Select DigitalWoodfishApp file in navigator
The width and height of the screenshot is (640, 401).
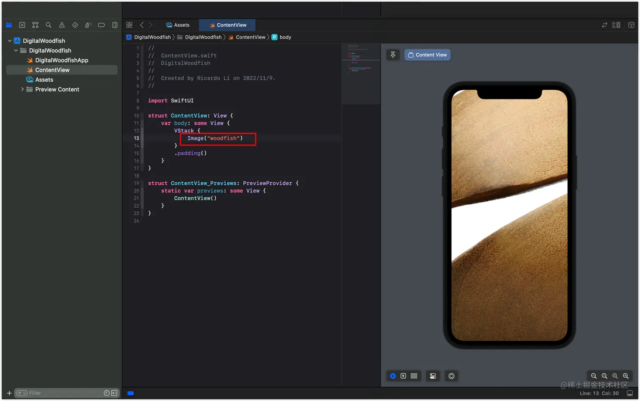(62, 60)
